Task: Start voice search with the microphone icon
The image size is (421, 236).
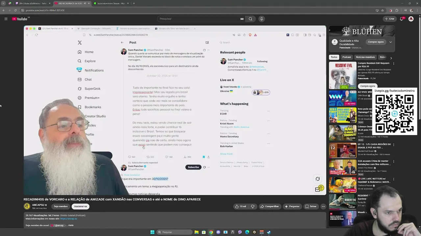Action: coord(261,19)
